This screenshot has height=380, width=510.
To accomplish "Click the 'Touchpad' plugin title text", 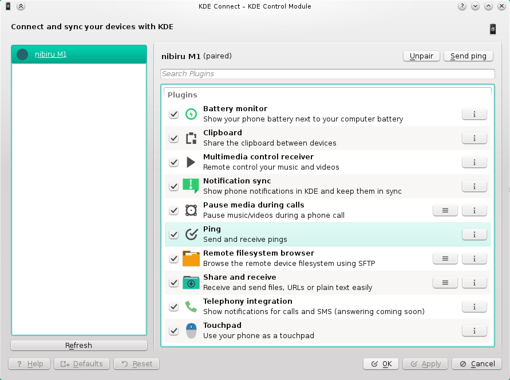I will (222, 326).
